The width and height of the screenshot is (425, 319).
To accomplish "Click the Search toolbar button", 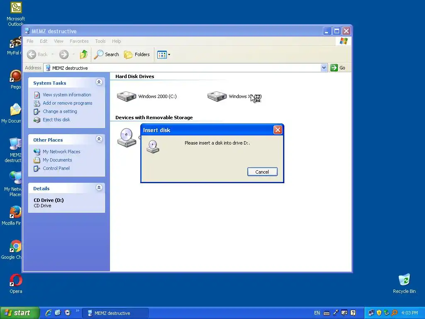I will 107,54.
